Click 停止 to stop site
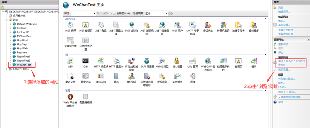310x128 pixels. [281, 53]
